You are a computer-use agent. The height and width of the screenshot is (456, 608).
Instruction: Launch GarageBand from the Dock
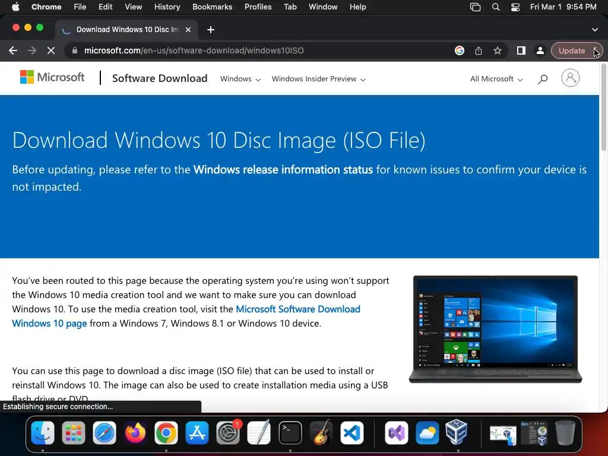pyautogui.click(x=321, y=433)
